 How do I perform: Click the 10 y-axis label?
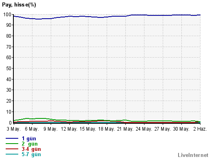click(x=9, y=112)
